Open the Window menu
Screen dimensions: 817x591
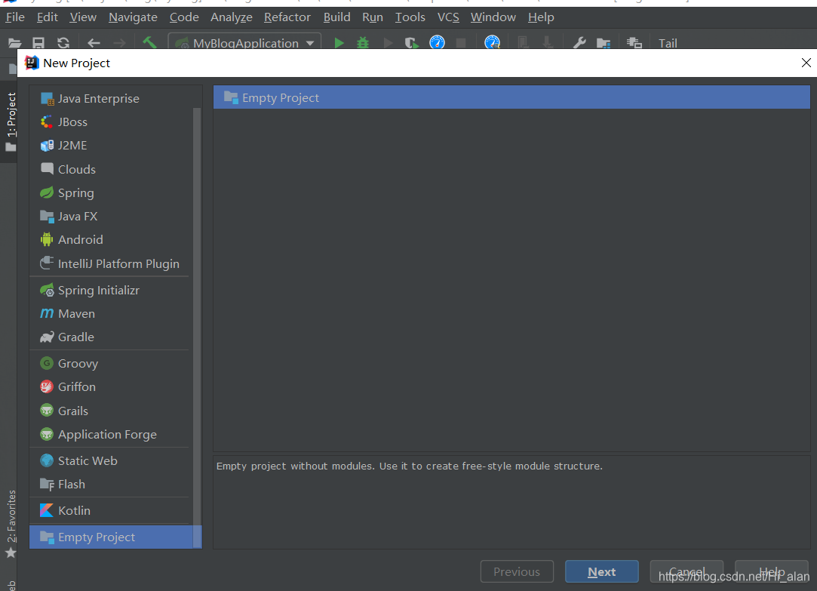tap(493, 17)
